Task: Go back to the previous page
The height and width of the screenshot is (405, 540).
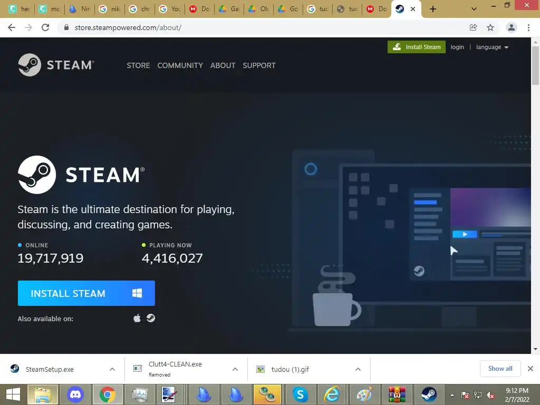Action: [x=12, y=27]
